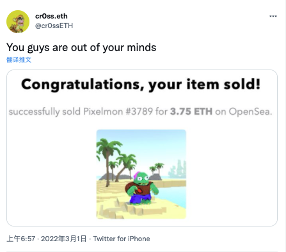The image size is (286, 252).
Task: Open the Twitter for iPhone source link
Action: pyautogui.click(x=122, y=239)
